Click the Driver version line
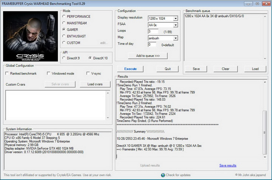 [44, 152]
